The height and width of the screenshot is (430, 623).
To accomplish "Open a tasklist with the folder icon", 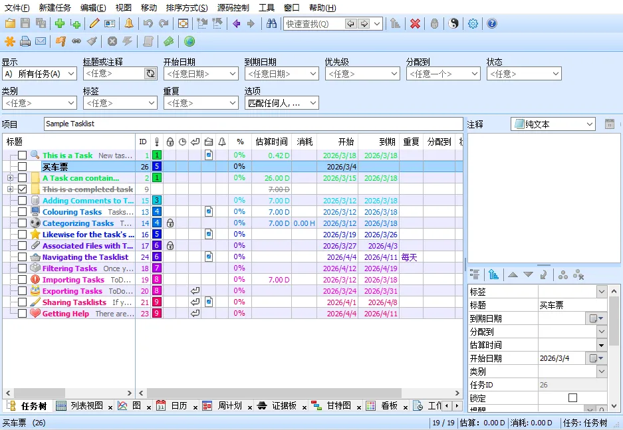I will click(x=10, y=23).
